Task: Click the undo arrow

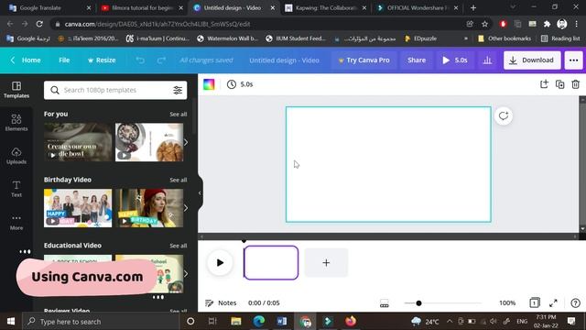Action: (140, 60)
